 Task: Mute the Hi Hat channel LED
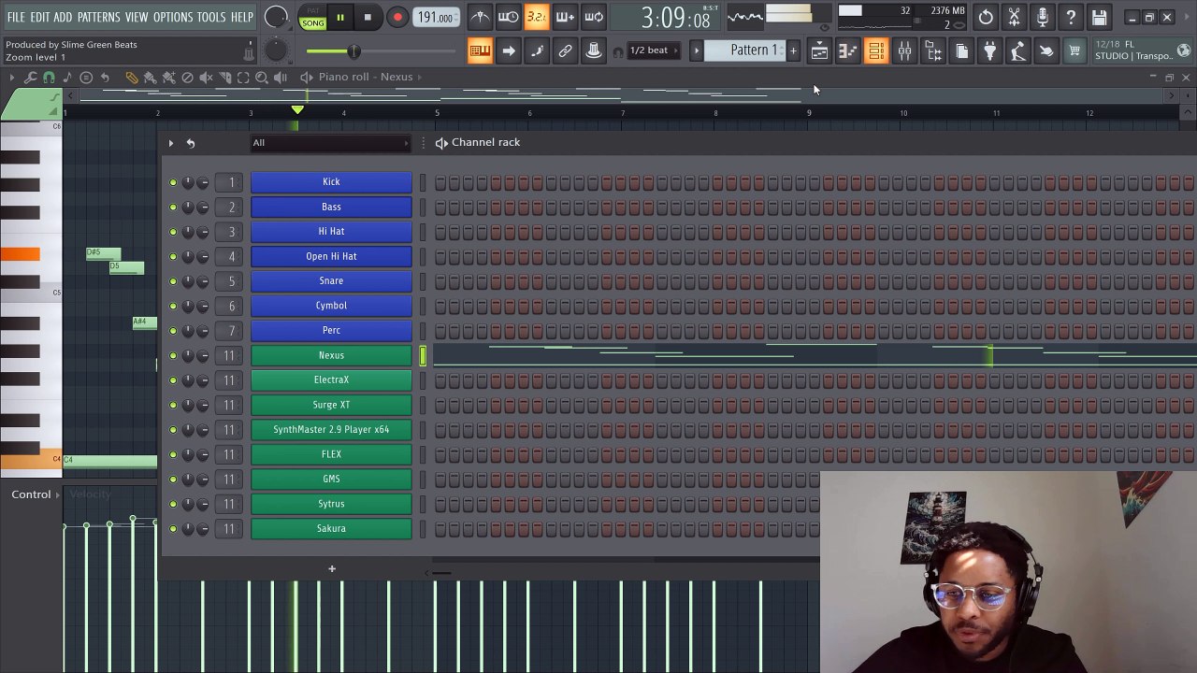(173, 232)
